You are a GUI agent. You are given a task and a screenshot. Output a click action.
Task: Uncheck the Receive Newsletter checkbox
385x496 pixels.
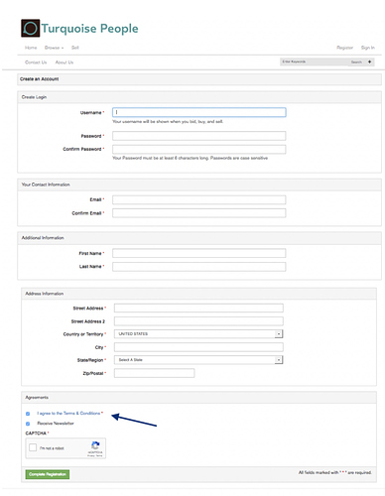pyautogui.click(x=28, y=424)
